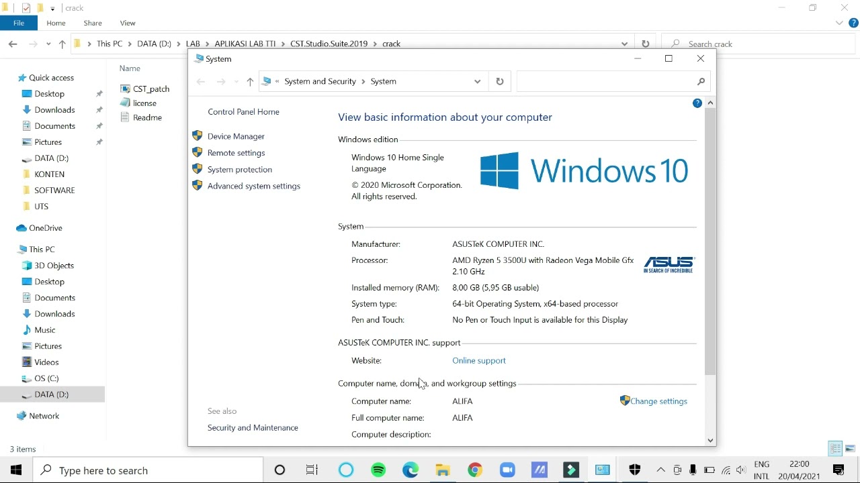Open Security and Maintenance link
This screenshot has width=860, height=483.
tap(253, 428)
